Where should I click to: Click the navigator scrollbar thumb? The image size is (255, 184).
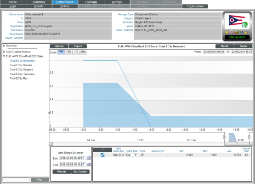click(237, 144)
